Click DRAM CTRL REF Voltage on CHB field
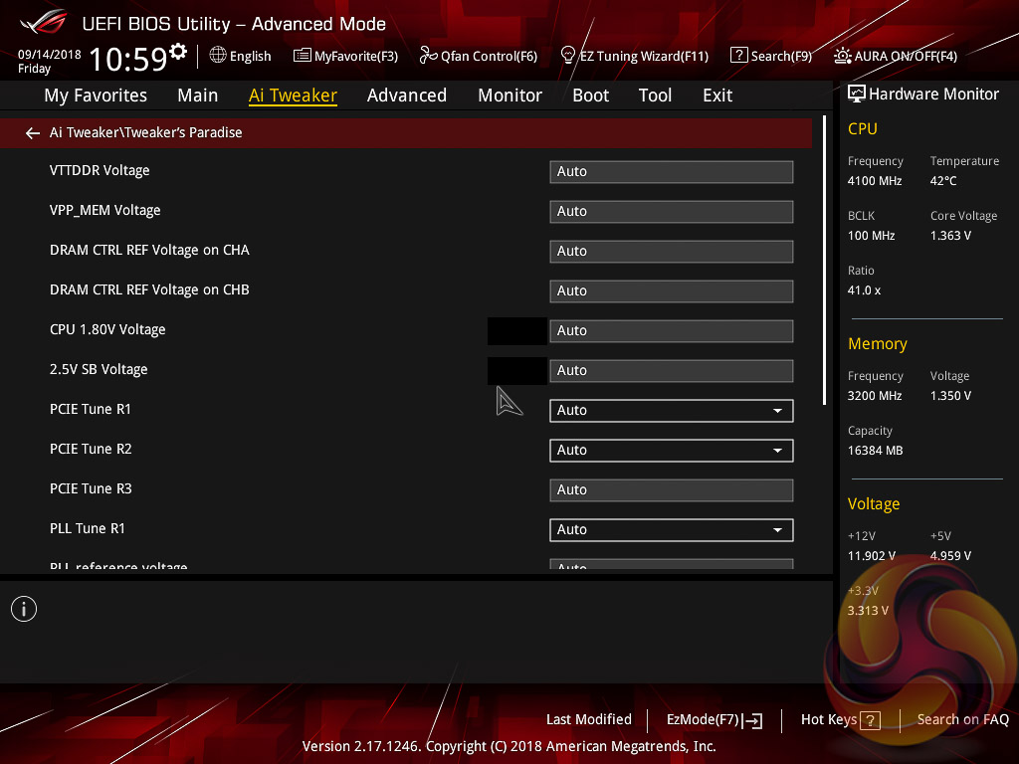This screenshot has height=764, width=1019. (x=672, y=291)
